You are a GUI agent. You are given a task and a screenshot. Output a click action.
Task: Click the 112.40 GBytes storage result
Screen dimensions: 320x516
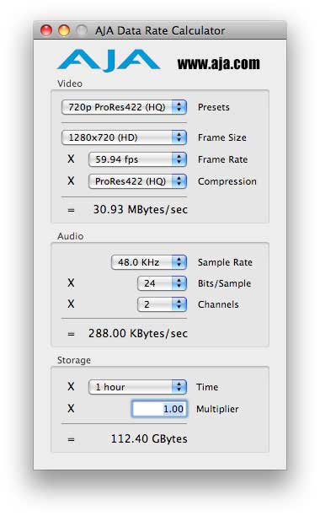click(x=149, y=438)
